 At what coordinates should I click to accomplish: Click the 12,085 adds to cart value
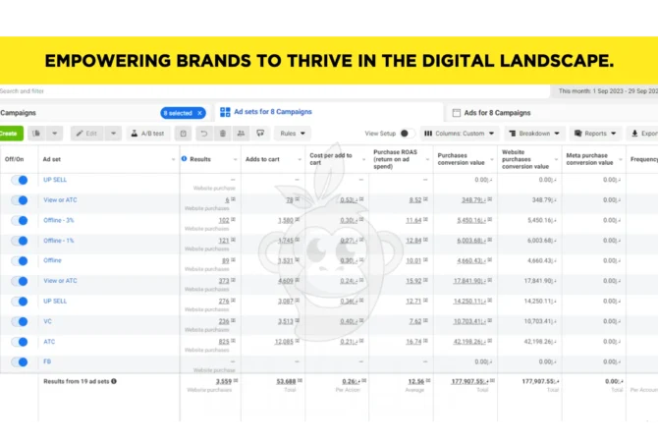(284, 342)
